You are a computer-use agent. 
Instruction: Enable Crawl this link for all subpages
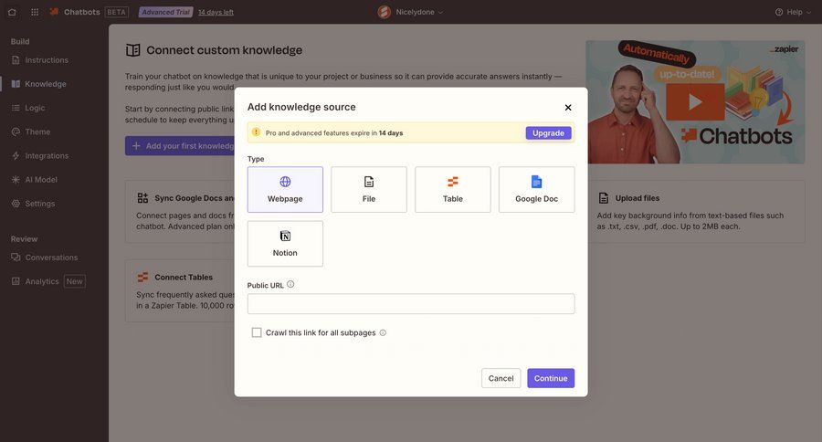(x=257, y=333)
